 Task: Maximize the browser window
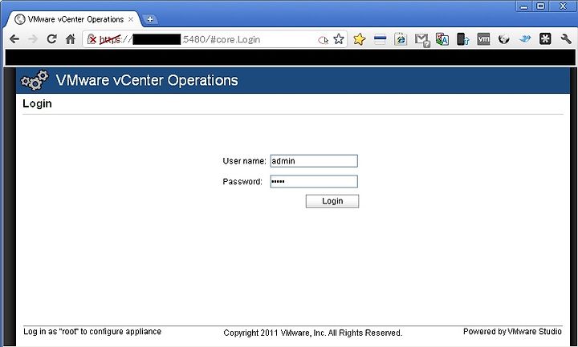tap(540, 6)
